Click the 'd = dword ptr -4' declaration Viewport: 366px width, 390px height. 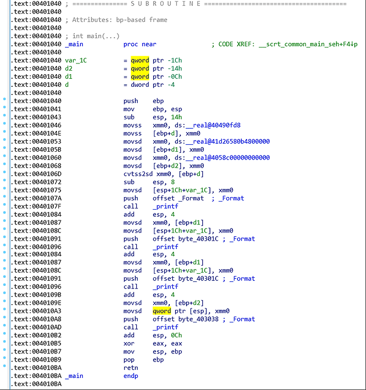pos(120,85)
